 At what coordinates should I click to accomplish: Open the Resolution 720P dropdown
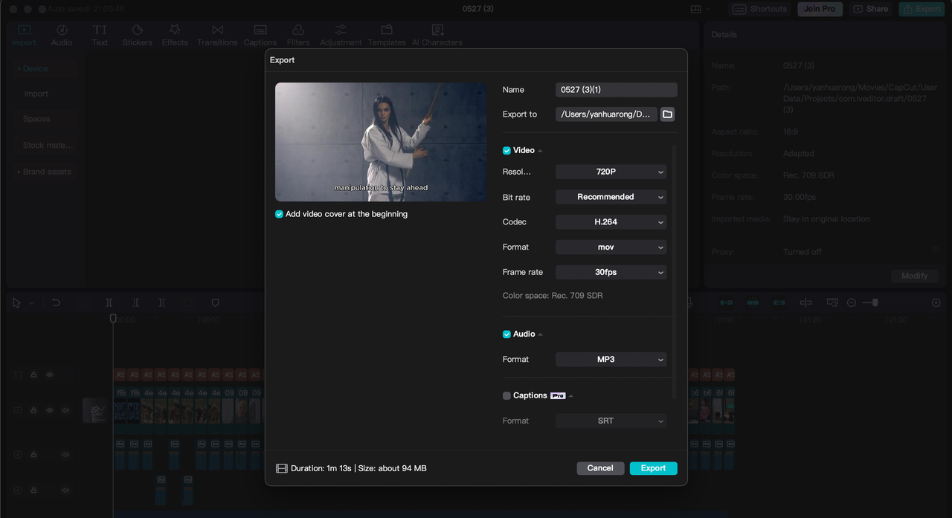pyautogui.click(x=611, y=172)
